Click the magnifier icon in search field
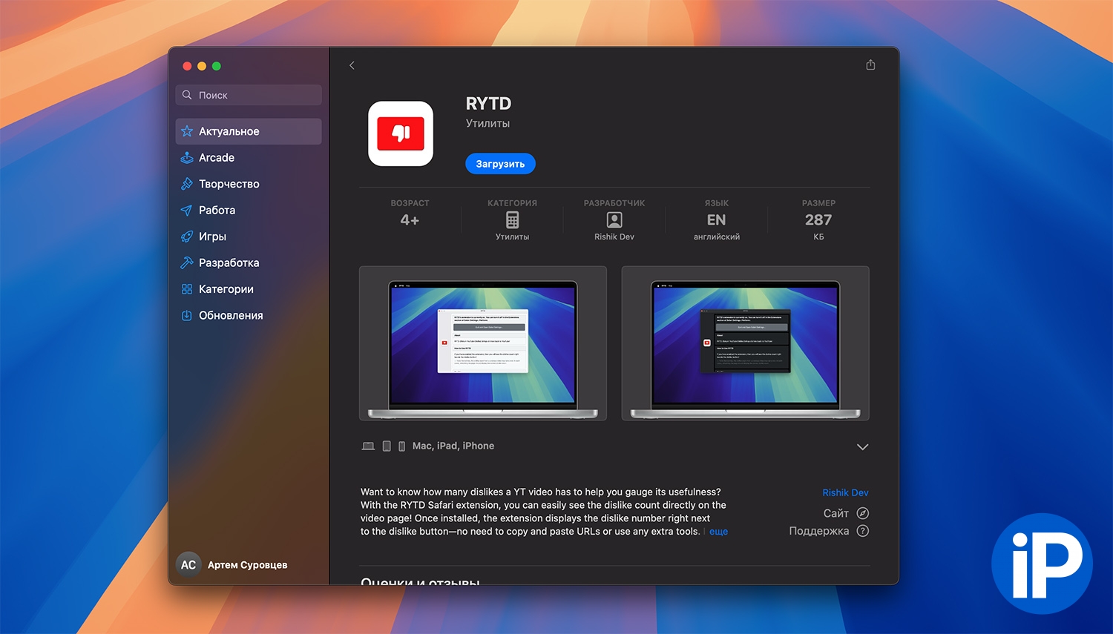1113x634 pixels. 187,95
